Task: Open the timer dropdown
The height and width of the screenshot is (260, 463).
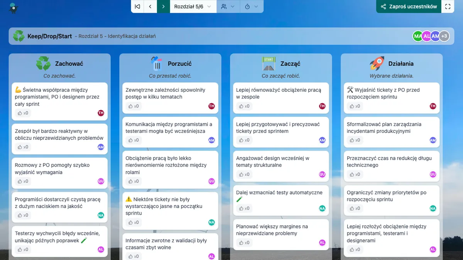Action: click(x=251, y=7)
